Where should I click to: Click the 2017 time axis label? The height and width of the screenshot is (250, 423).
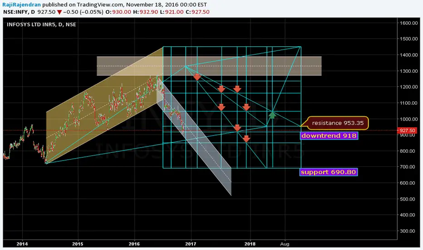[191, 244]
